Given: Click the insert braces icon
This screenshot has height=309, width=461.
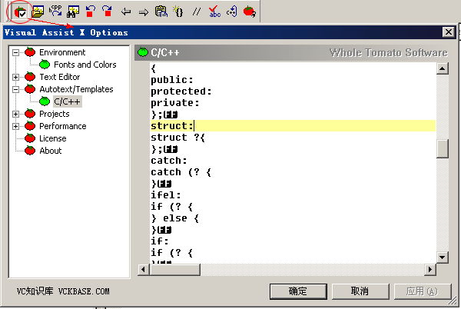Looking at the screenshot, I should (178, 12).
